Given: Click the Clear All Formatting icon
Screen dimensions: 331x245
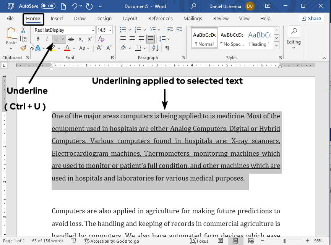Looking at the screenshot, I should click(101, 39).
